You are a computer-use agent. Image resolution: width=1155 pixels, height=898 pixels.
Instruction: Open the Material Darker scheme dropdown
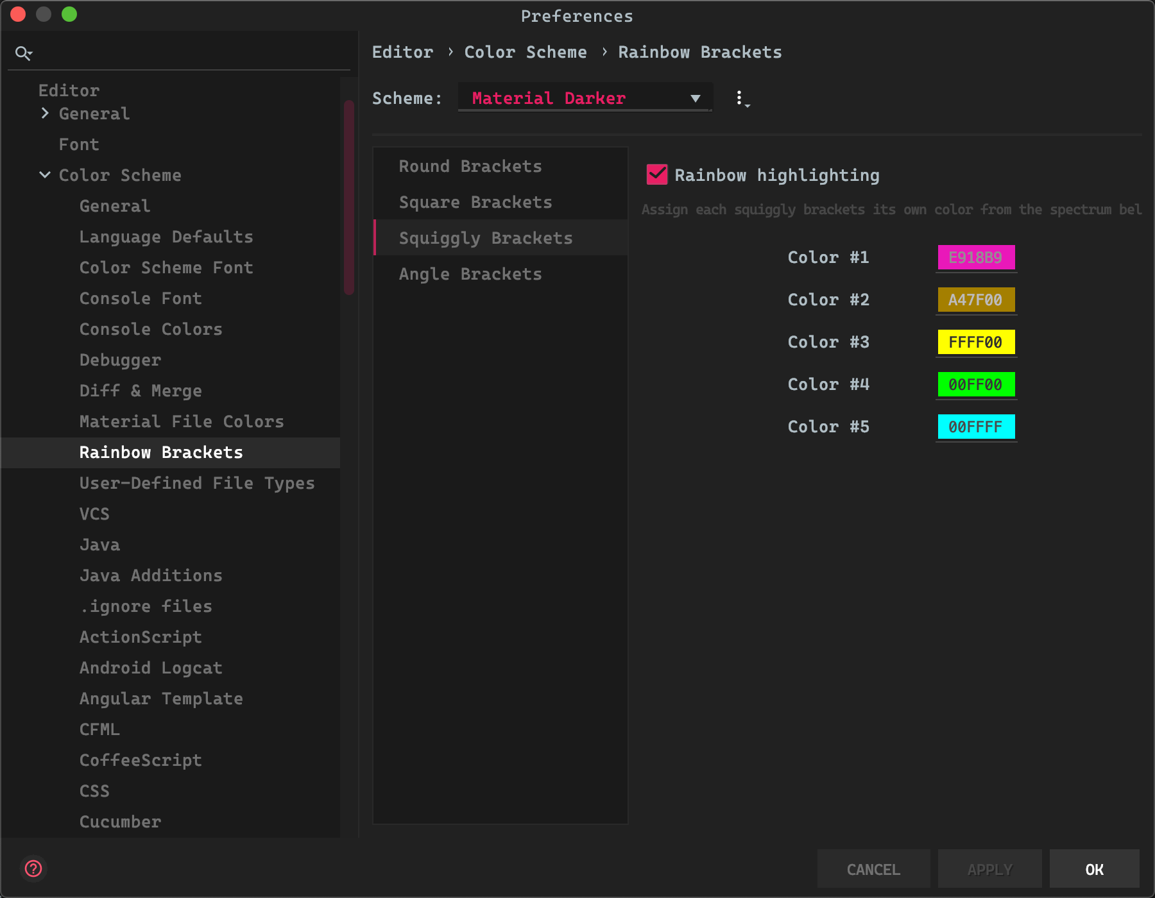pyautogui.click(x=585, y=98)
